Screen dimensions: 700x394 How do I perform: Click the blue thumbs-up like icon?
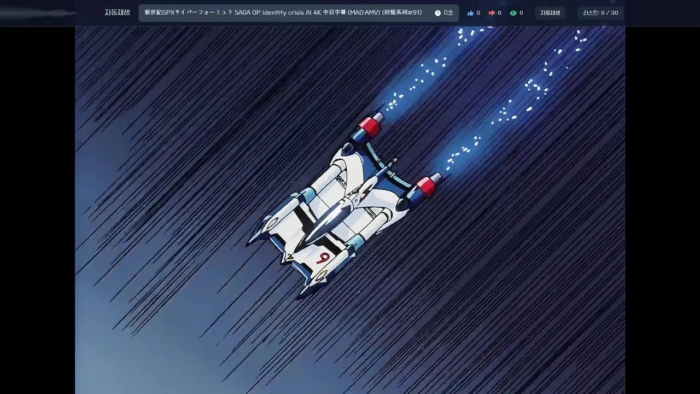click(x=470, y=13)
